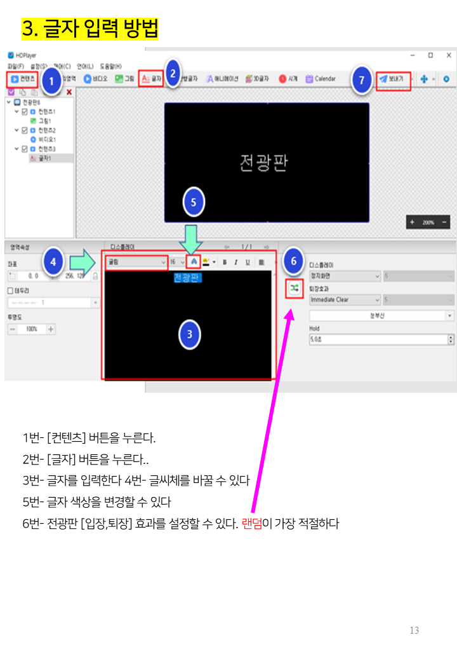Click the red X delete icon

pyautogui.click(x=69, y=92)
